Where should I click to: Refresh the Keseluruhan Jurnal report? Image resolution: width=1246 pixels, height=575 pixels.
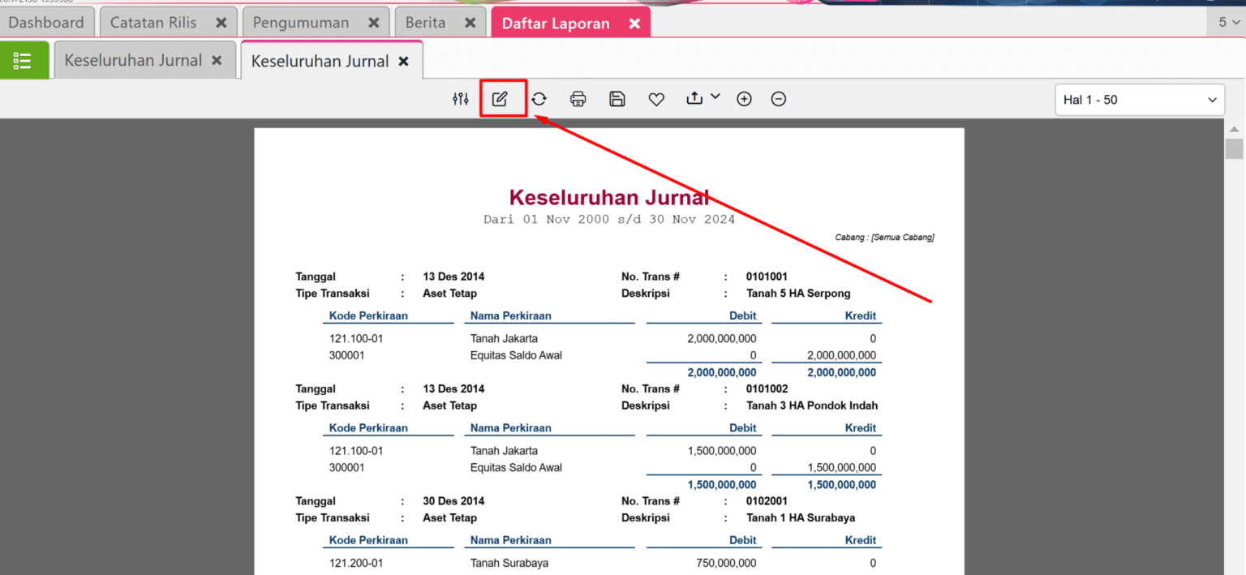tap(539, 98)
